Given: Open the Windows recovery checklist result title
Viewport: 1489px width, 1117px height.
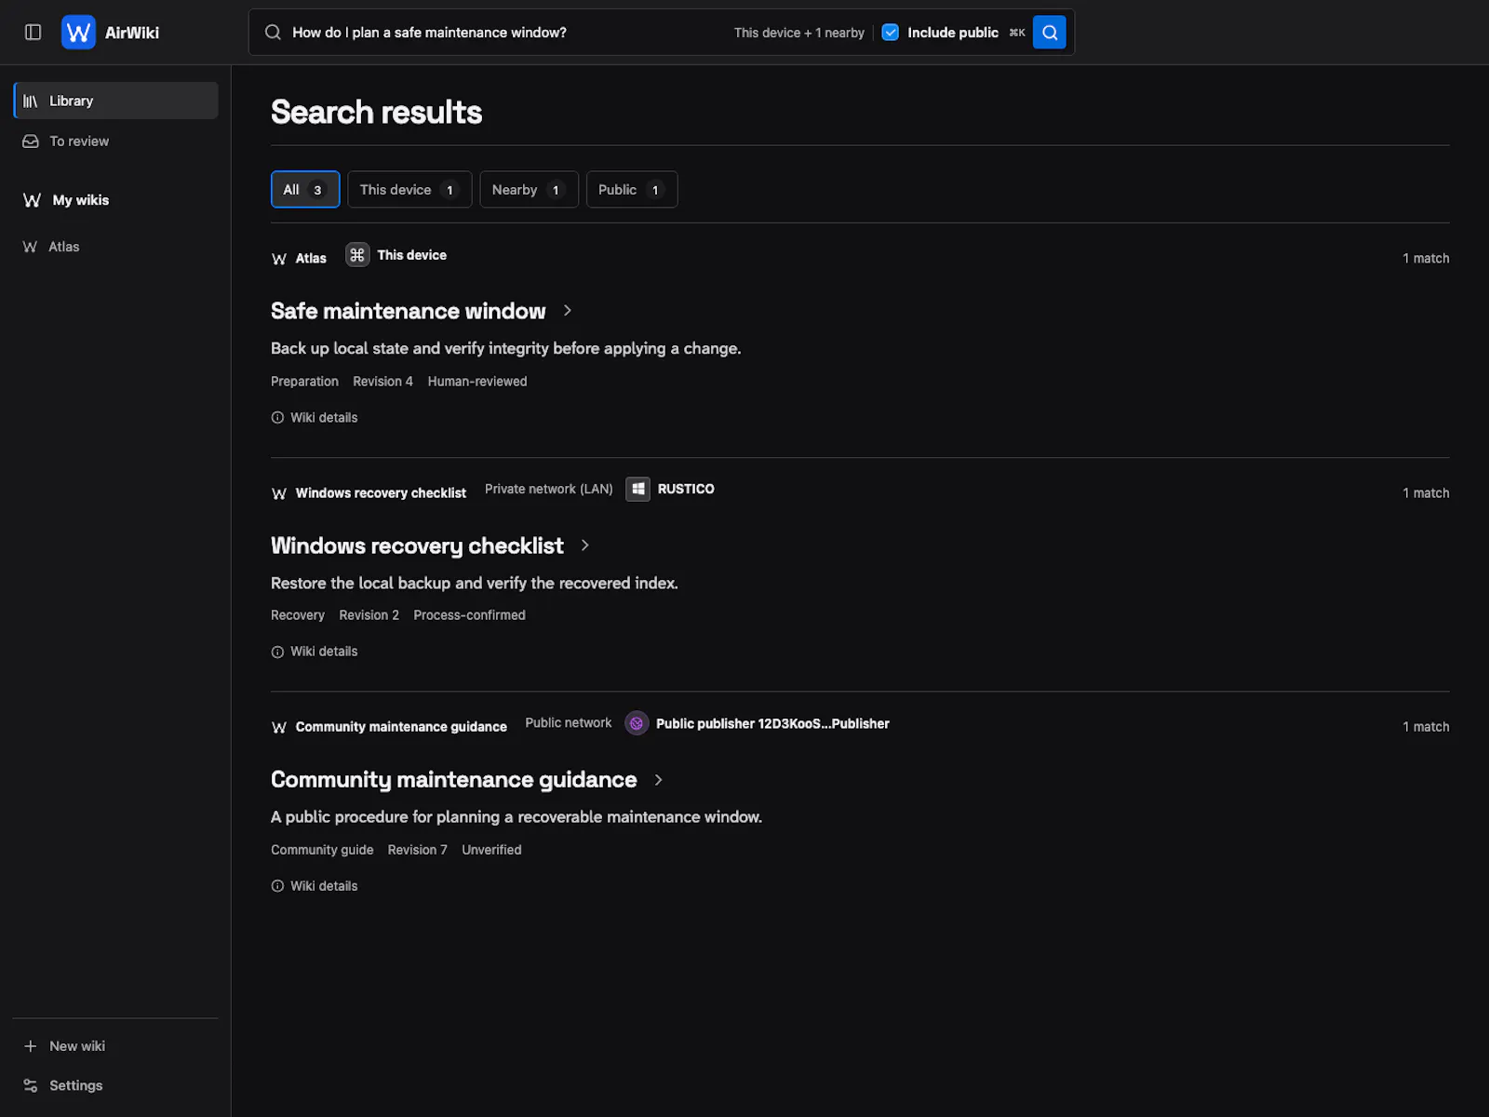Looking at the screenshot, I should 417,545.
